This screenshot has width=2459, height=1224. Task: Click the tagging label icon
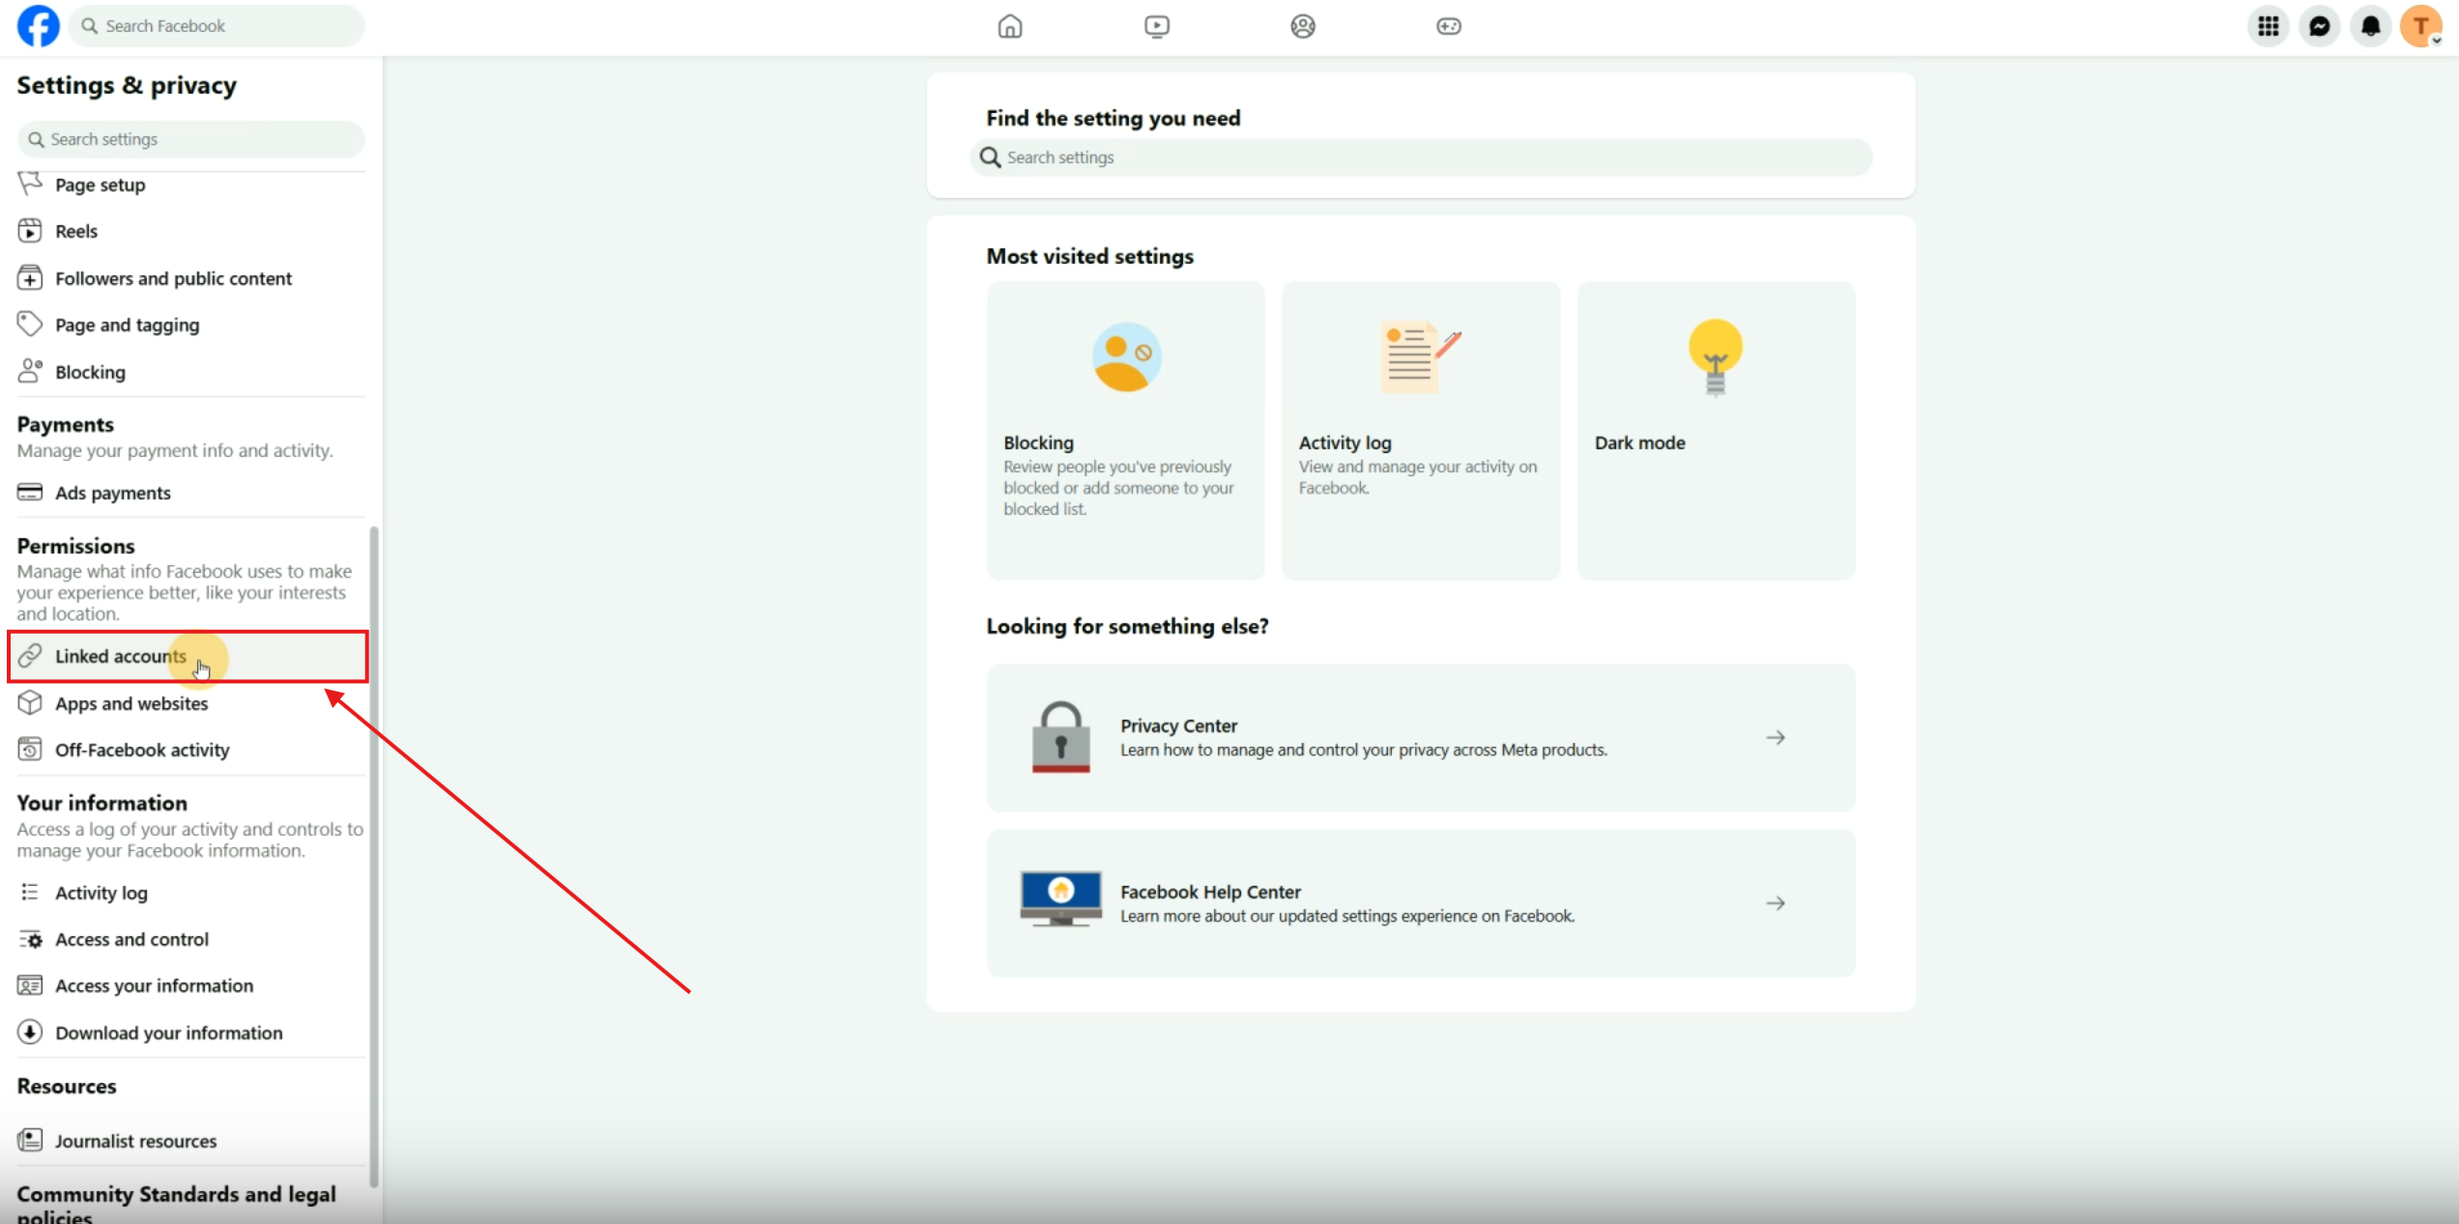point(30,324)
